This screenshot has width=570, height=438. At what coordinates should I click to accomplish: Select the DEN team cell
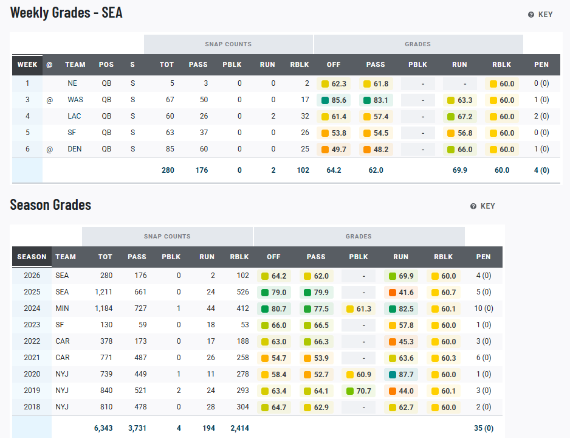pos(75,149)
